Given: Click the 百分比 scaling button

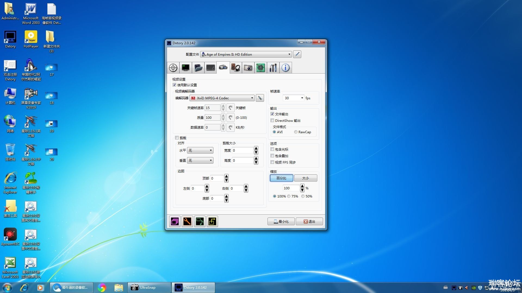Looking at the screenshot, I should [x=281, y=178].
